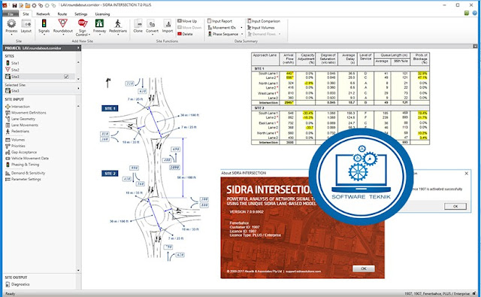Screen dimensions: 481x297
Task: Delete the selected site
Action: pos(186,34)
